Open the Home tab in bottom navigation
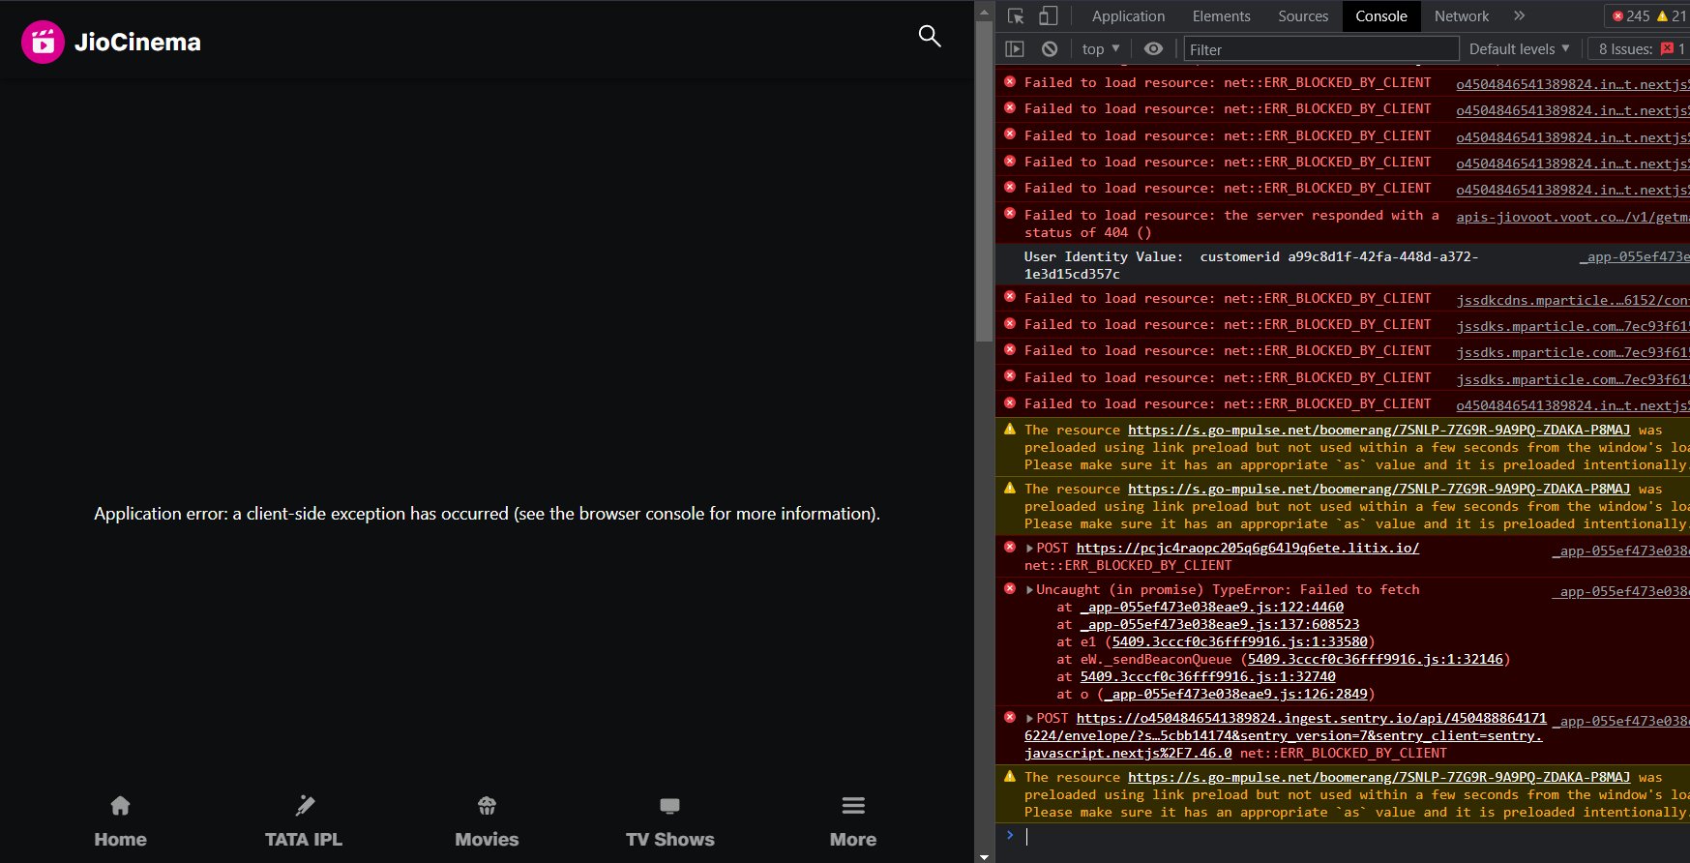The width and height of the screenshot is (1690, 863). pos(120,821)
